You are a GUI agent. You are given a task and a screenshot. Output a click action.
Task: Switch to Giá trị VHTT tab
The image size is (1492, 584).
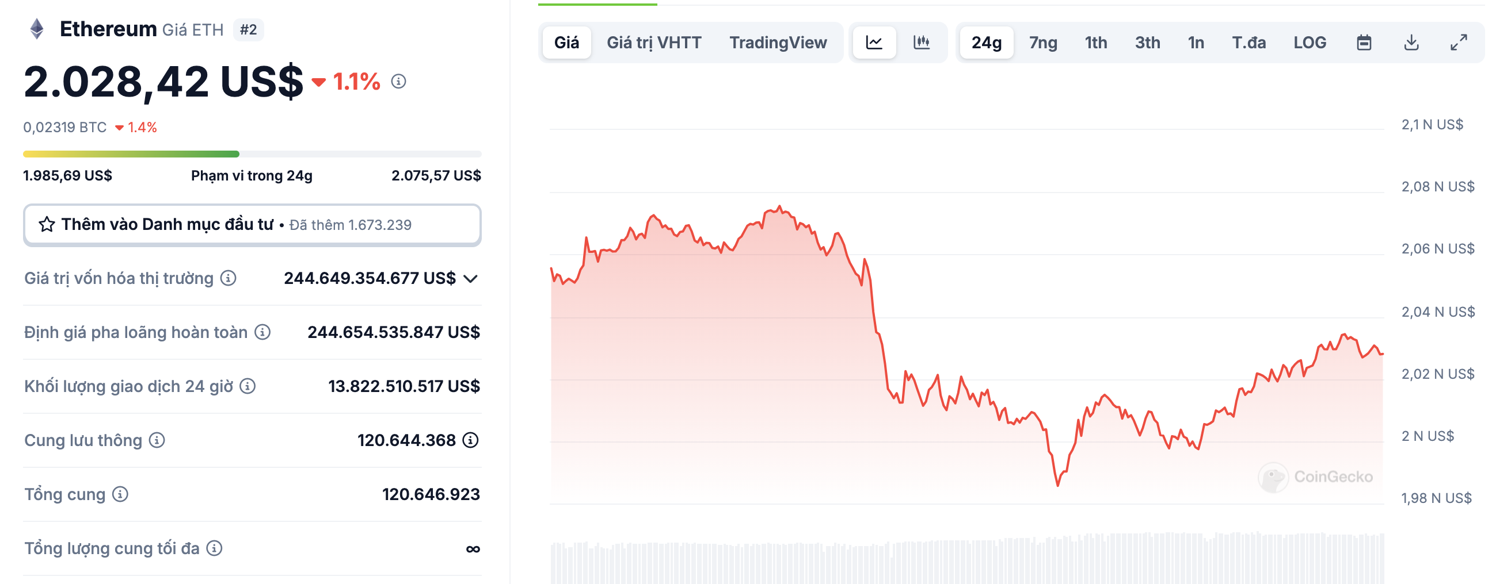[x=653, y=41]
